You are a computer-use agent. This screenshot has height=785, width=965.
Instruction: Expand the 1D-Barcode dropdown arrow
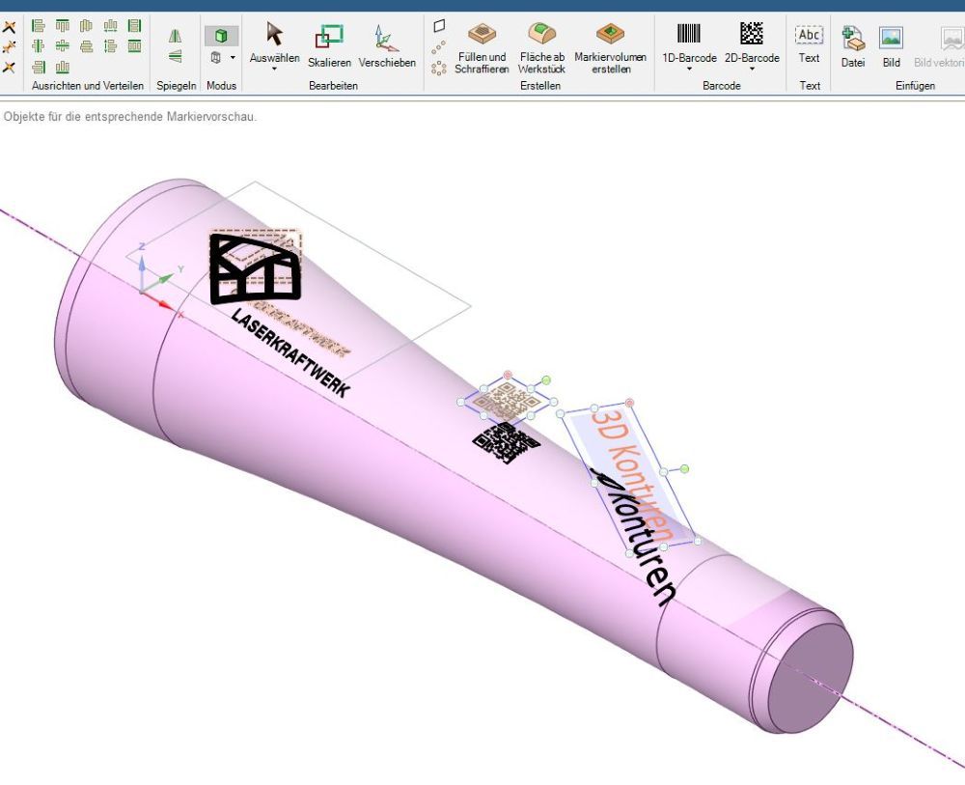click(x=689, y=69)
